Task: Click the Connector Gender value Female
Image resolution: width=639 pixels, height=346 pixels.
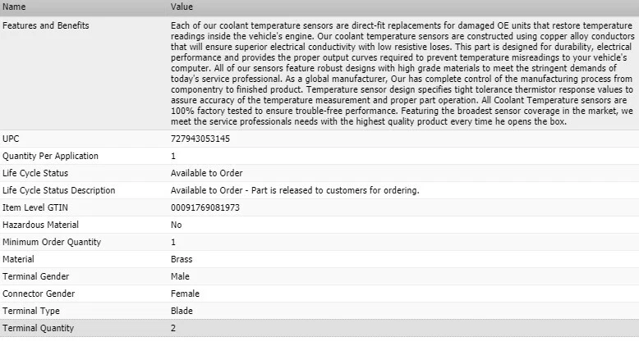Action: (x=186, y=294)
